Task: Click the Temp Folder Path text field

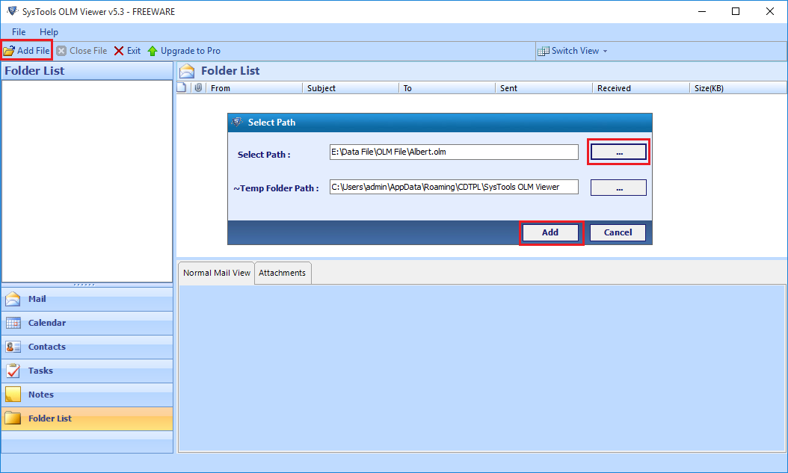Action: point(454,187)
